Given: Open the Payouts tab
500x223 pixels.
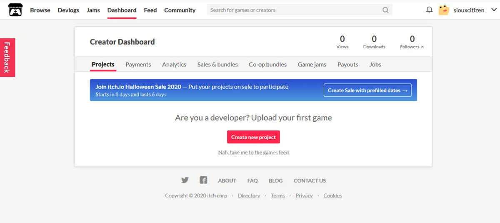Looking at the screenshot, I should click(x=348, y=65).
